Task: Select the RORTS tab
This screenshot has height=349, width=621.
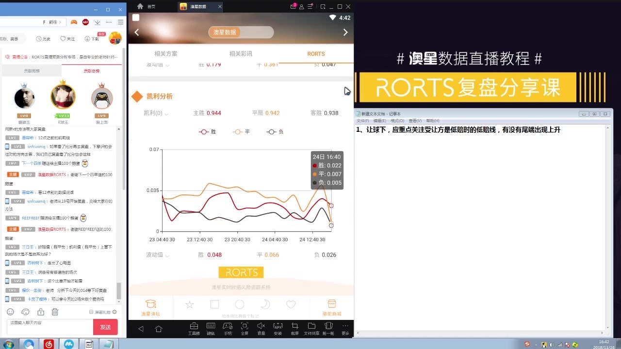Action: (x=316, y=54)
